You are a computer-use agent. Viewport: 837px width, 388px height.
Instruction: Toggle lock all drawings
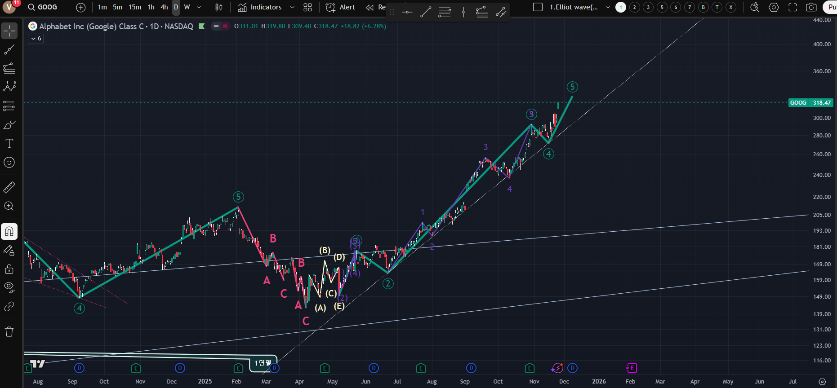click(9, 269)
